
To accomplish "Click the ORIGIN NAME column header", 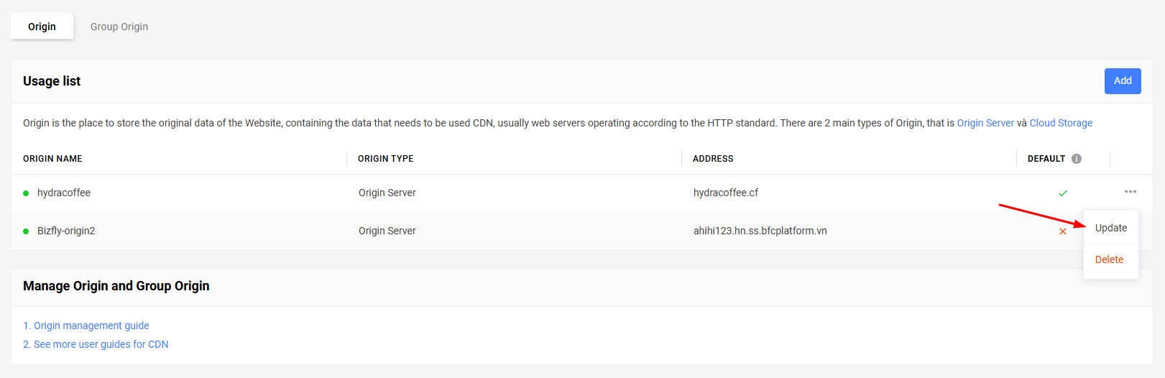I will (x=52, y=159).
